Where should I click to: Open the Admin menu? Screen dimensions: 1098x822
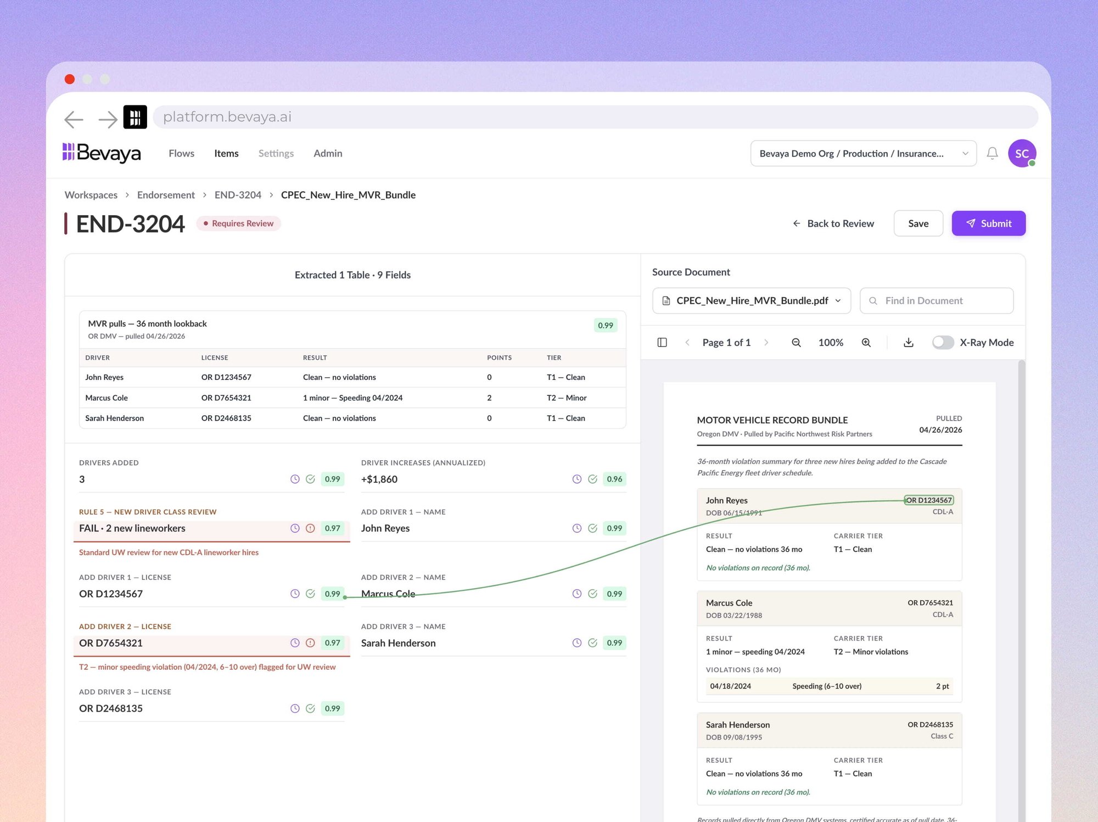click(x=328, y=153)
